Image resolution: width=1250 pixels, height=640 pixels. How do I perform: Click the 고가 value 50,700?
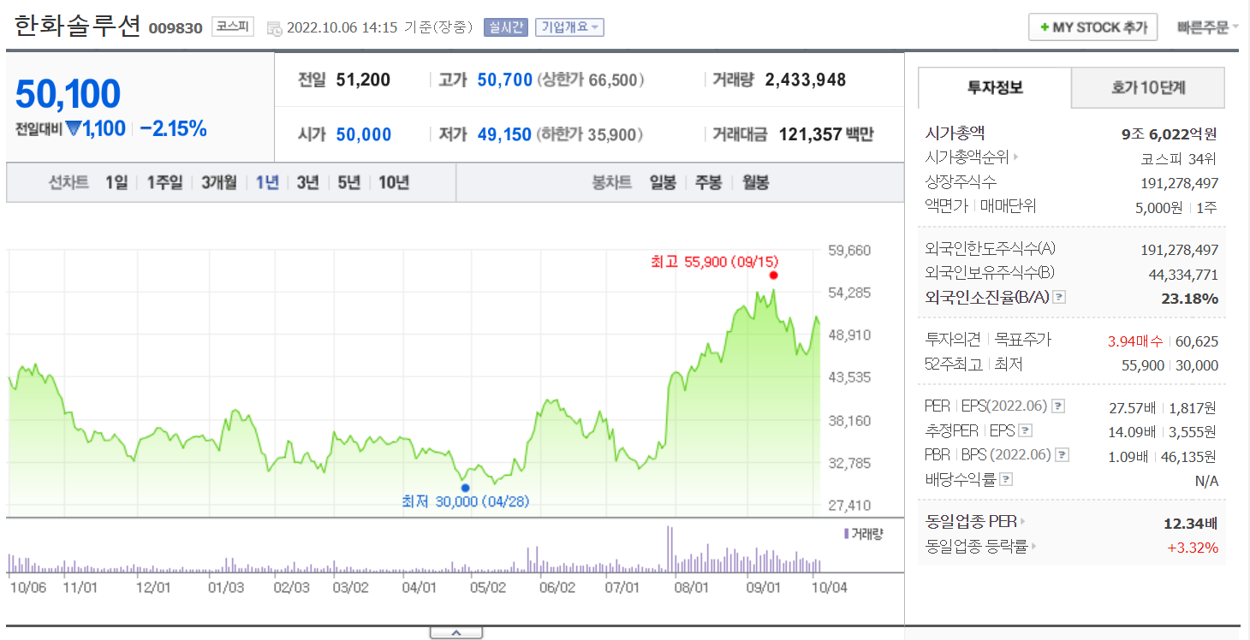504,80
